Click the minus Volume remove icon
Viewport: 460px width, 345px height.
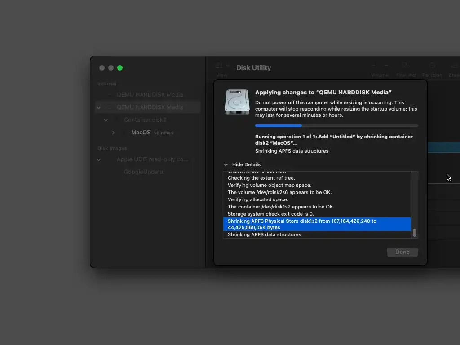coord(386,66)
